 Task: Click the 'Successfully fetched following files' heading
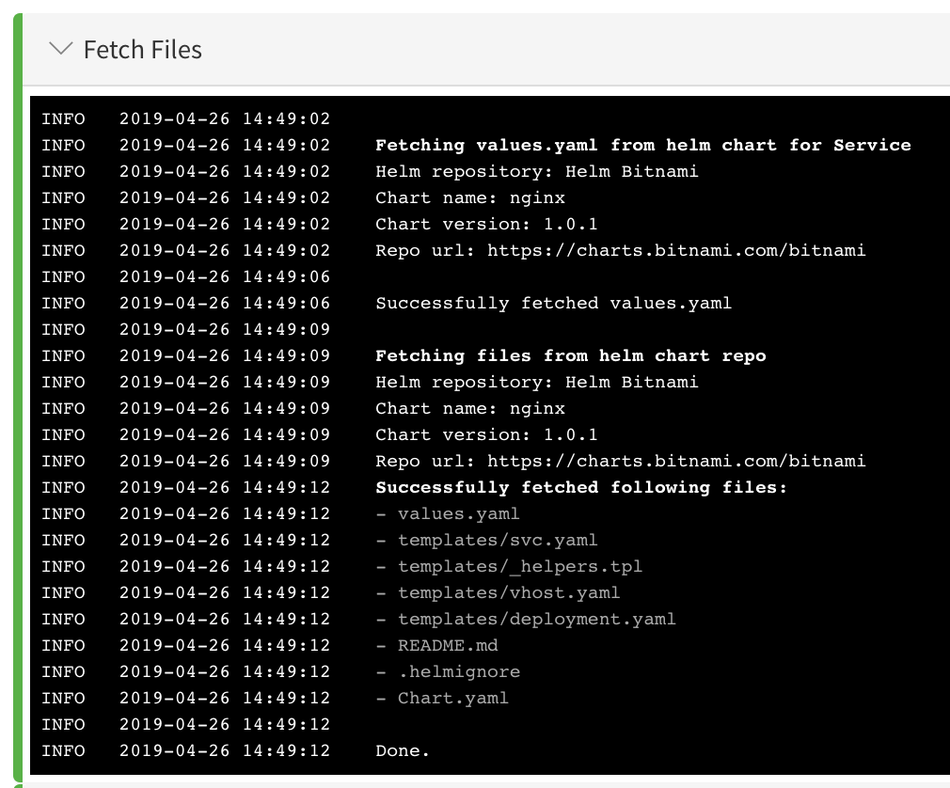tap(581, 488)
